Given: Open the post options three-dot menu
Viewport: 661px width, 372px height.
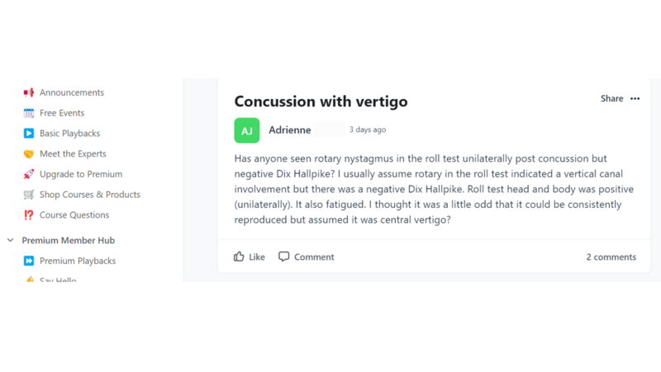Looking at the screenshot, I should 635,99.
